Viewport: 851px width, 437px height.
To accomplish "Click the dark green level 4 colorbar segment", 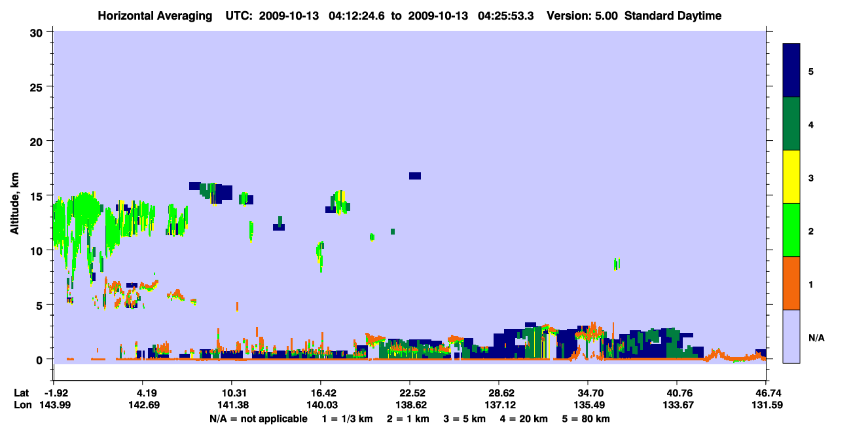I will point(791,124).
